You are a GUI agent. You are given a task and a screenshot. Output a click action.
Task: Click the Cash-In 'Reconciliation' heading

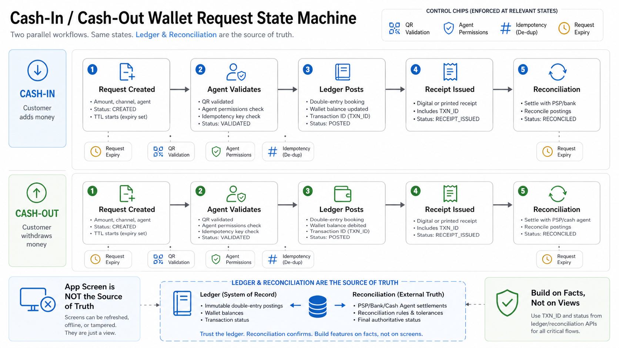557,89
